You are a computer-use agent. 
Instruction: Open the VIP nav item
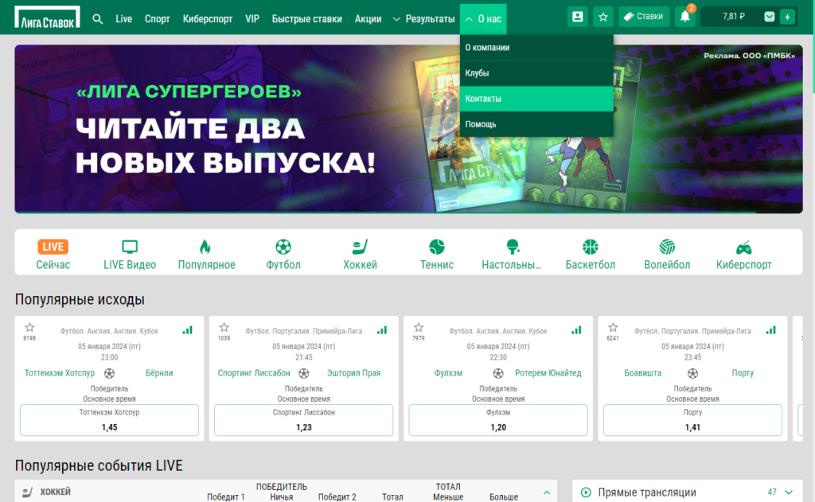pos(252,19)
